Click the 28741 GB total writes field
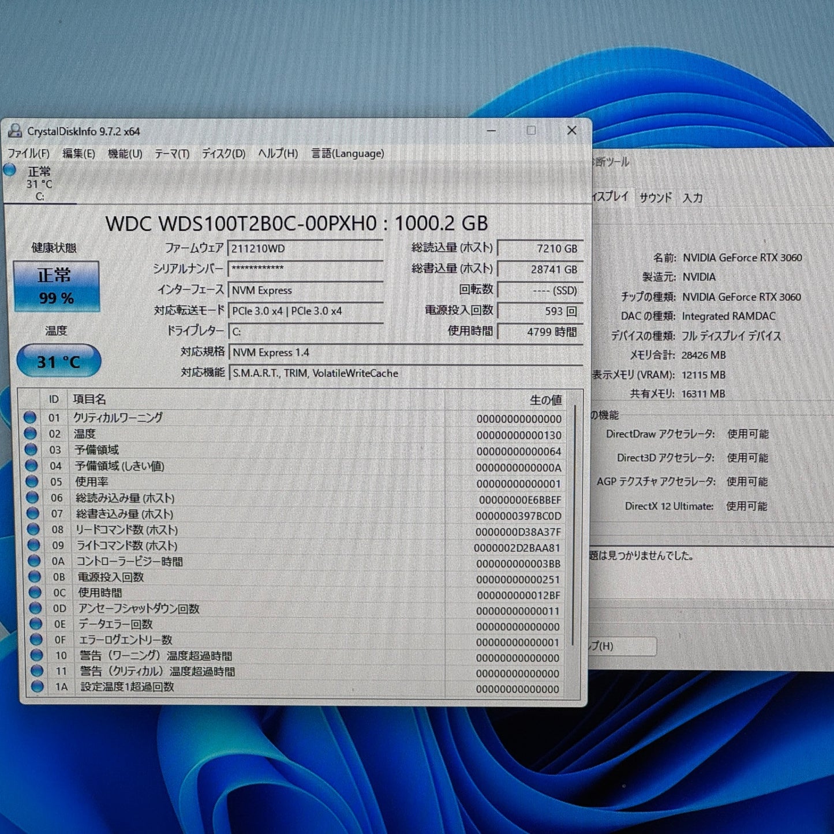Image resolution: width=834 pixels, height=834 pixels. click(540, 269)
